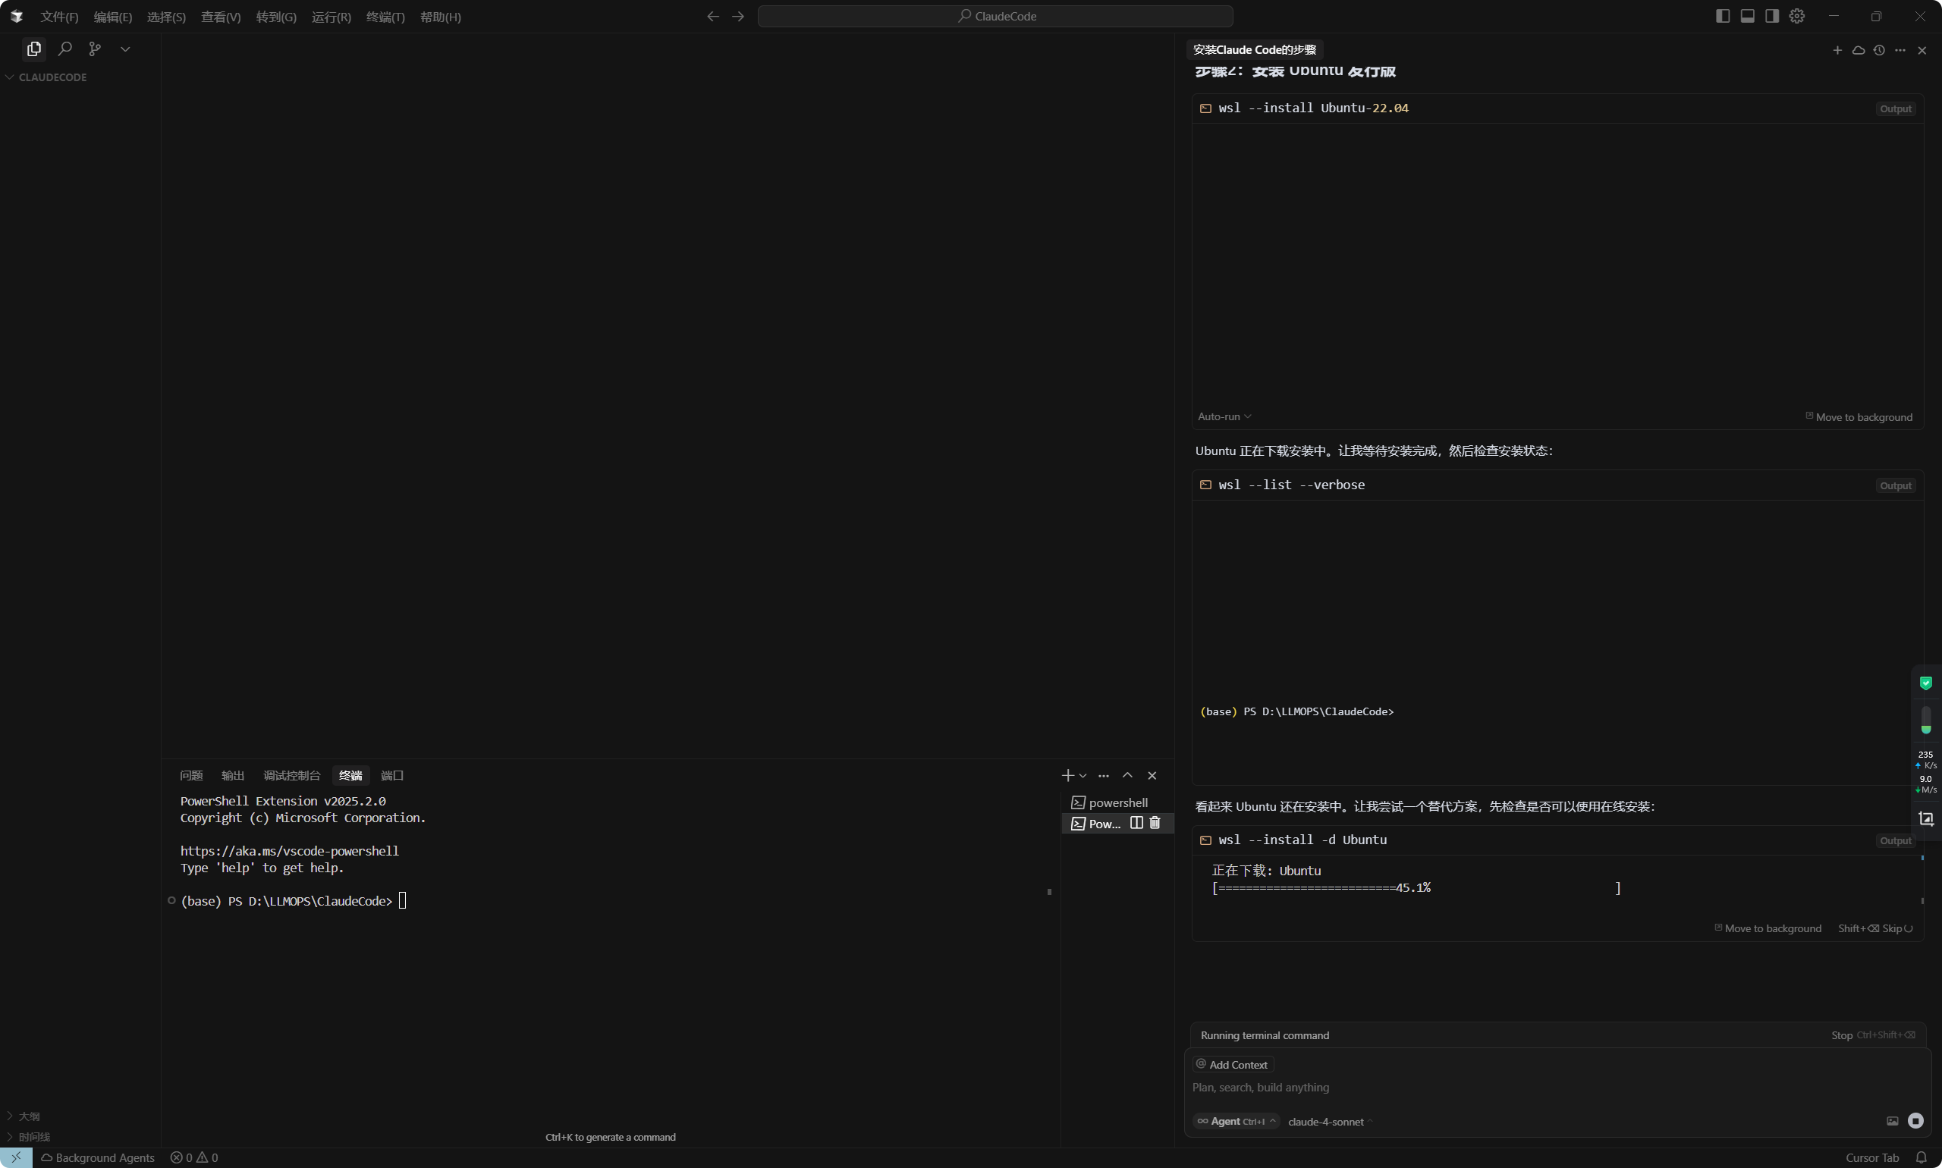Viewport: 1942px width, 1168px height.
Task: Open the 终端(T) menu
Action: [x=385, y=17]
